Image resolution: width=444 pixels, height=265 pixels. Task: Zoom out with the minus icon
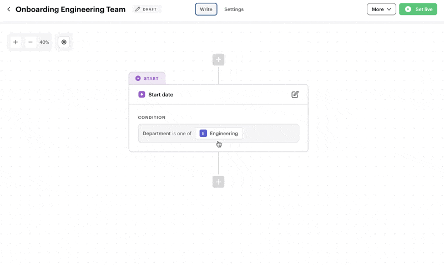point(31,42)
